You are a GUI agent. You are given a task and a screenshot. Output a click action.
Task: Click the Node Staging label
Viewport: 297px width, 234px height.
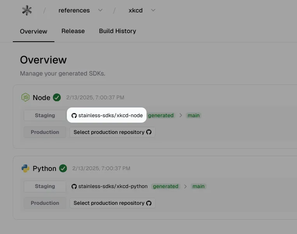pyautogui.click(x=45, y=115)
